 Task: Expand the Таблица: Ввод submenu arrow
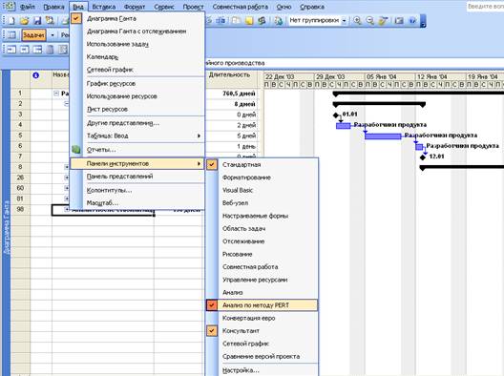[199, 136]
